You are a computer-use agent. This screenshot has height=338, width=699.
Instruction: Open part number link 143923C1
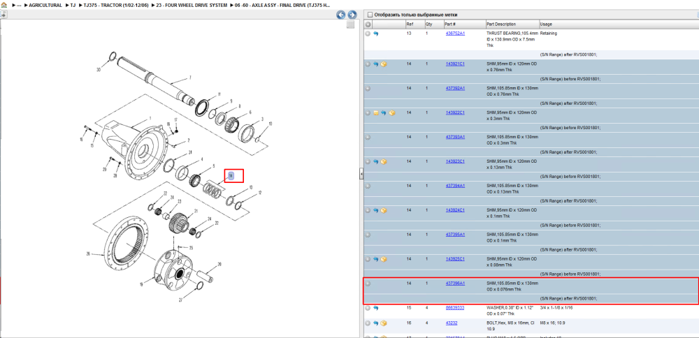click(455, 161)
